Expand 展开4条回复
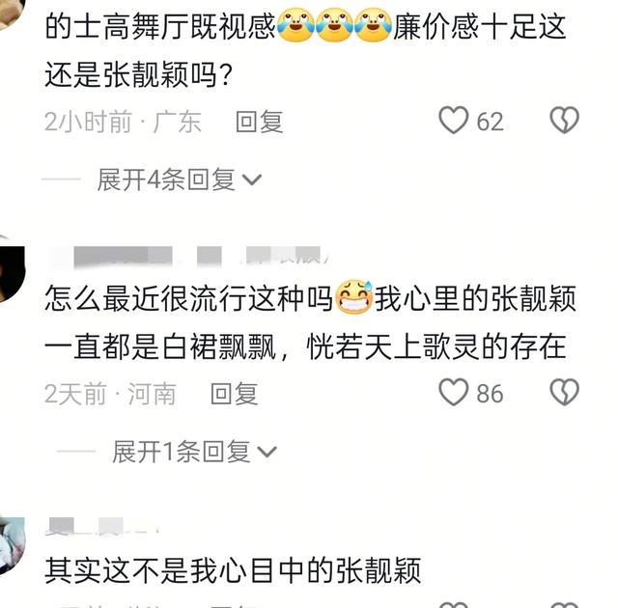 [x=179, y=180]
